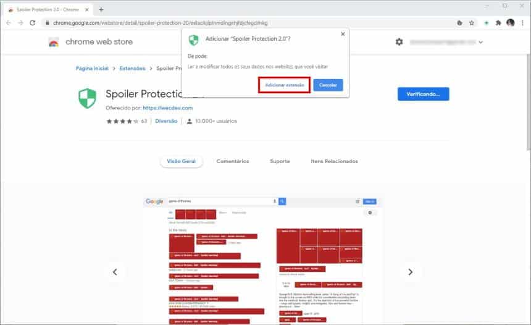
Task: Open Chrome Web Store settings gear
Action: point(399,41)
